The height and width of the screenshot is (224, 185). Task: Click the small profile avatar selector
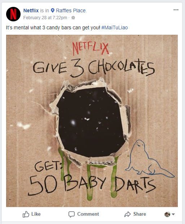pyautogui.click(x=167, y=214)
